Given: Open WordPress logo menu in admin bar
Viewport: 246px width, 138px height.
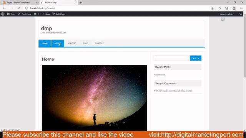Looking at the screenshot, I should coord(3,14).
